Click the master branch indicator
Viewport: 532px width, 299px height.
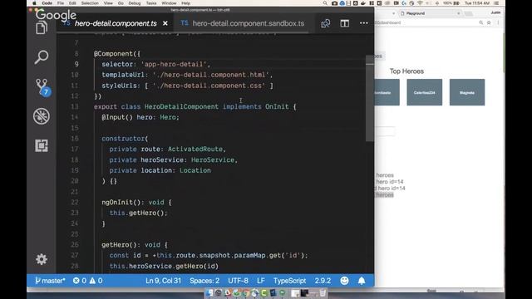50,281
